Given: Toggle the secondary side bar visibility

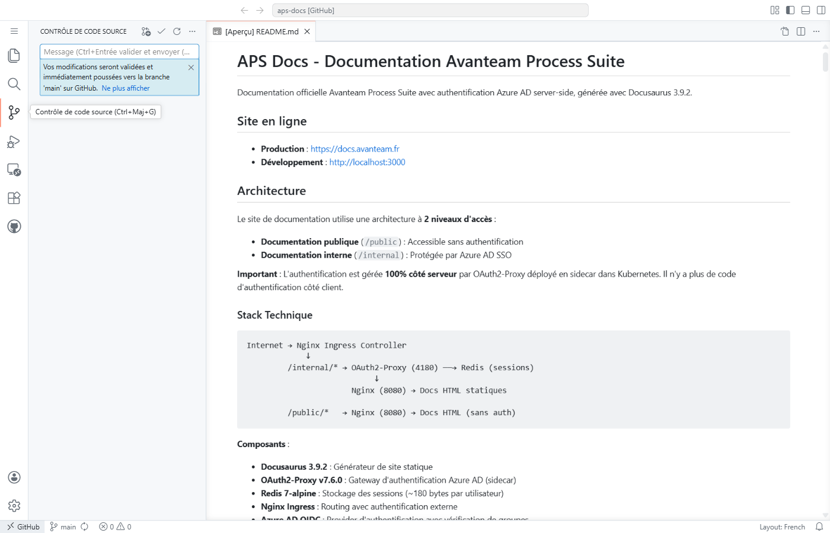Looking at the screenshot, I should [x=821, y=10].
